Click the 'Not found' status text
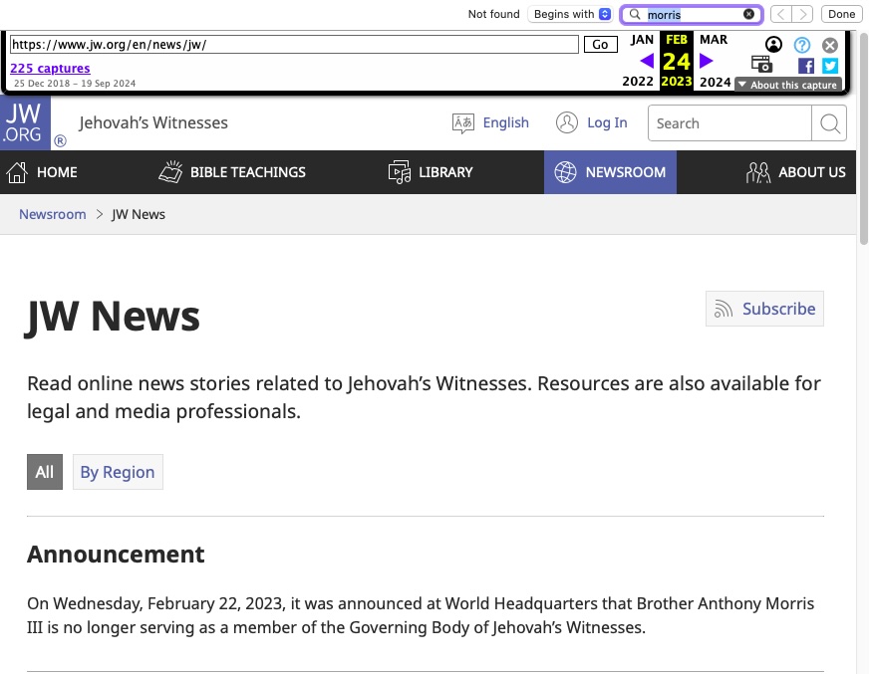The height and width of the screenshot is (674, 869). point(494,14)
